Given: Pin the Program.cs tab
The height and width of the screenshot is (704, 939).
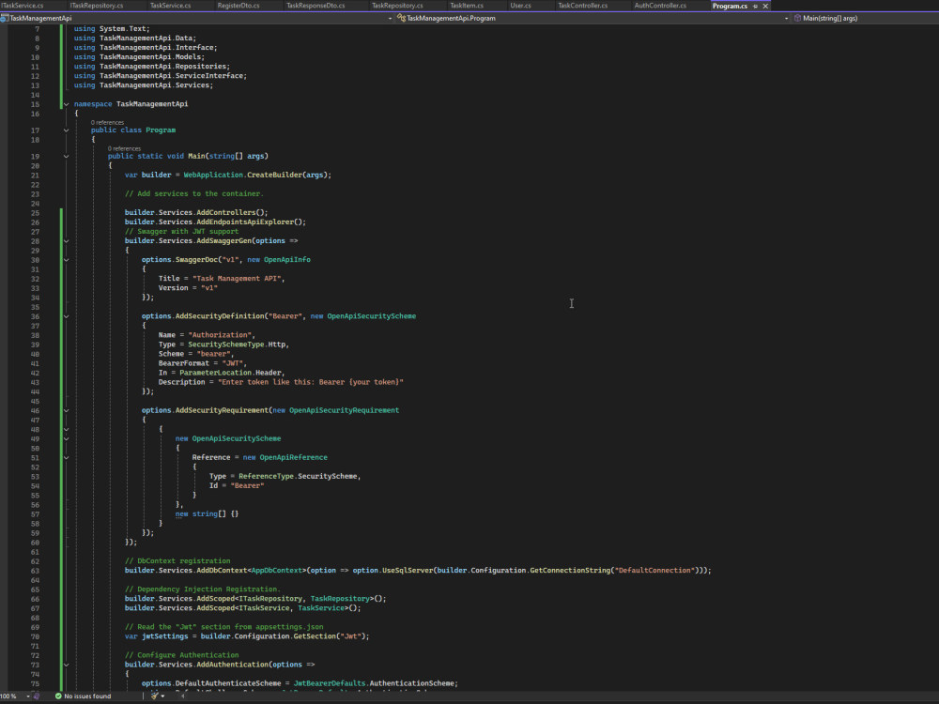Looking at the screenshot, I should pos(755,6).
